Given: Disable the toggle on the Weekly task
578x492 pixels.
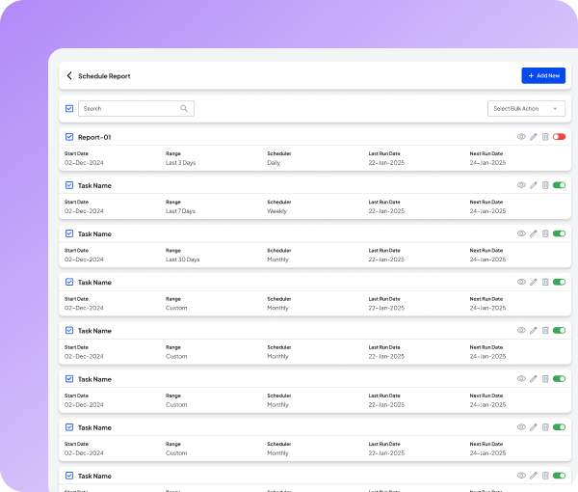Looking at the screenshot, I should [x=559, y=185].
